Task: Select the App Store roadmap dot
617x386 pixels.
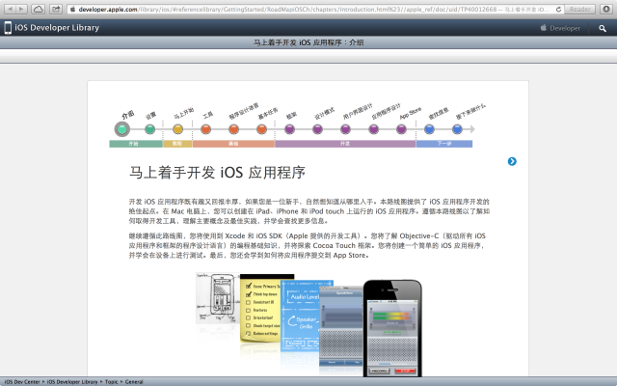Action: click(401, 128)
